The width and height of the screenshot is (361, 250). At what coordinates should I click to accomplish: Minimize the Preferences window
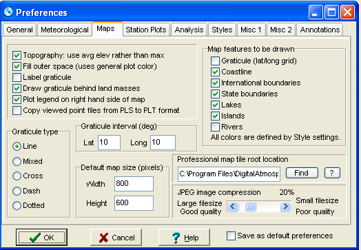click(x=316, y=12)
